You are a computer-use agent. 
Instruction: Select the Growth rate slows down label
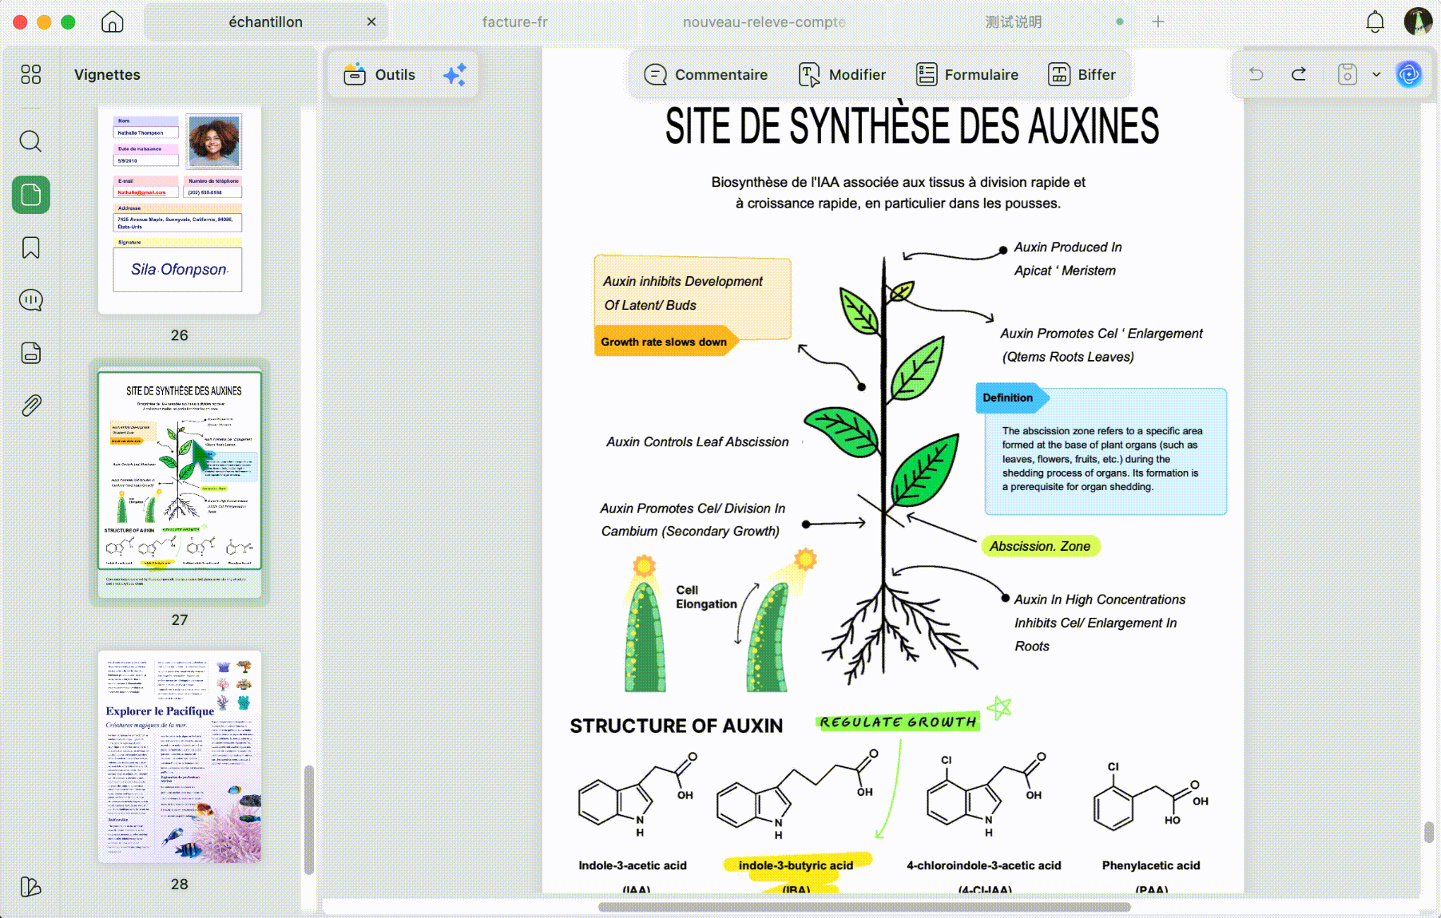664,342
